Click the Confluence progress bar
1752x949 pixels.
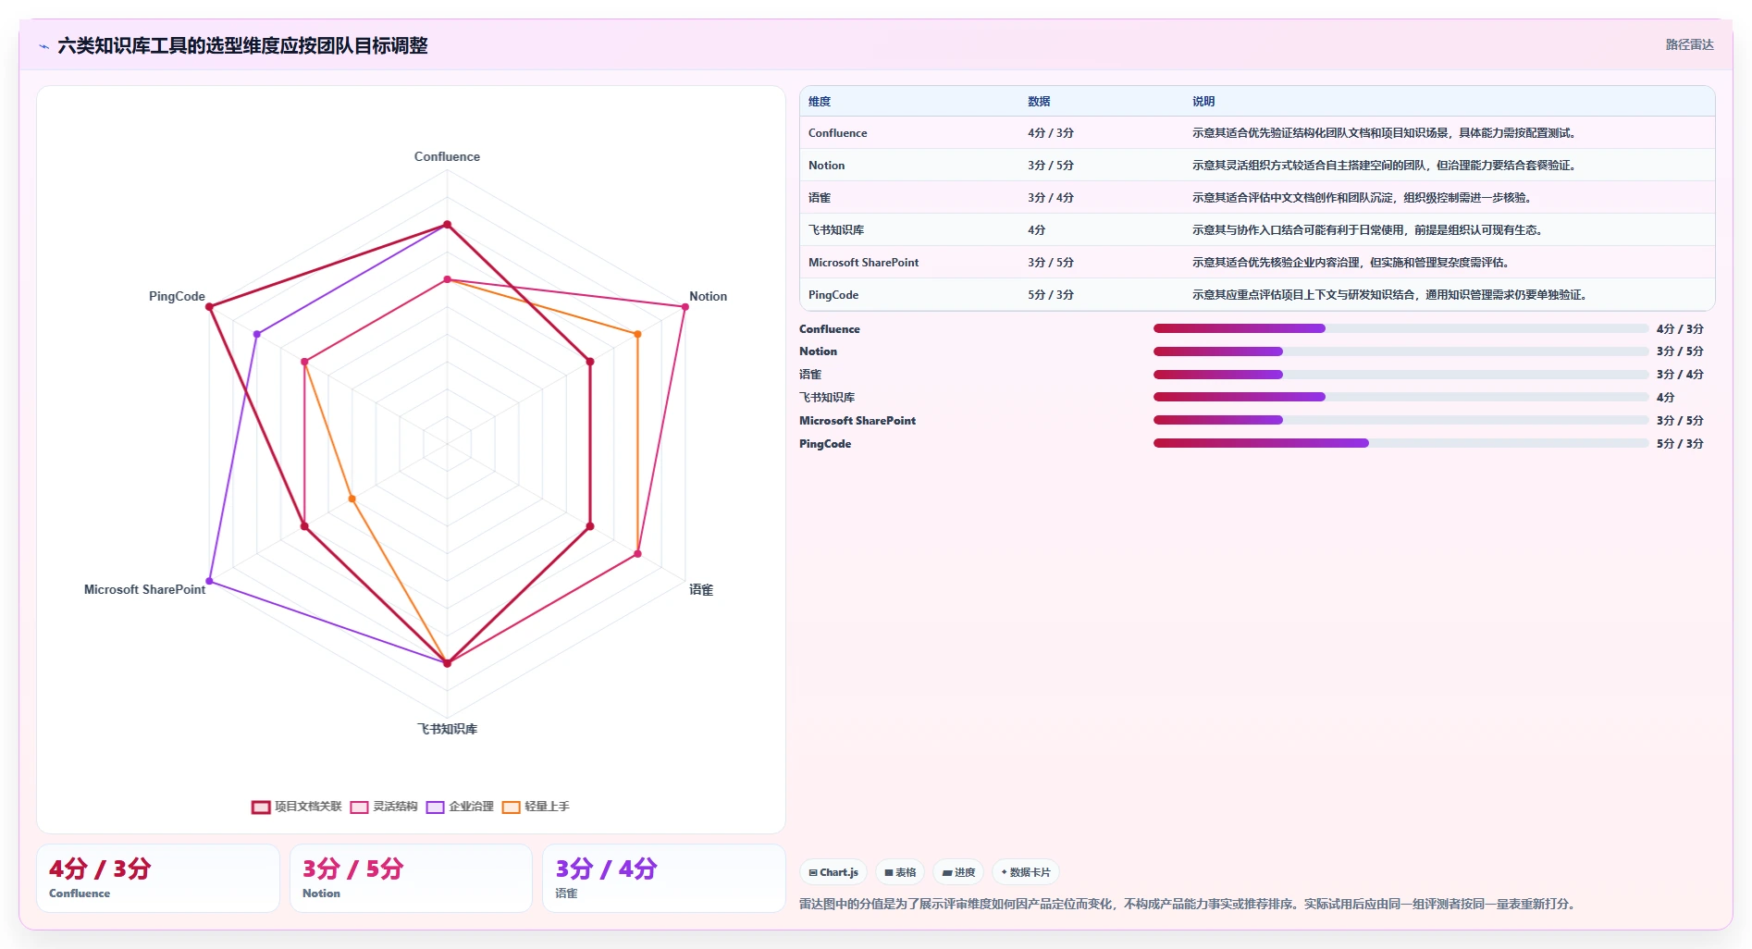coord(1400,328)
